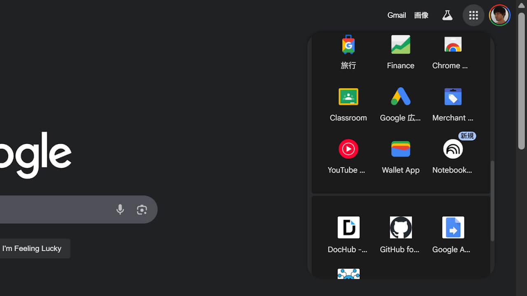The image size is (527, 296).
Task: Click the apps panel scrollbar thumb
Action: tap(492, 201)
